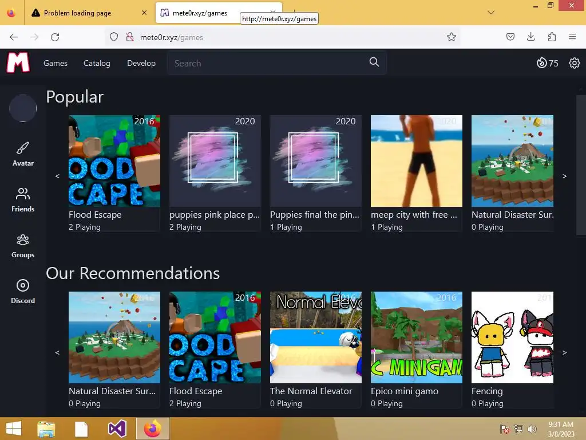Click the insecure connection lock icon
The width and height of the screenshot is (586, 440).
point(130,37)
